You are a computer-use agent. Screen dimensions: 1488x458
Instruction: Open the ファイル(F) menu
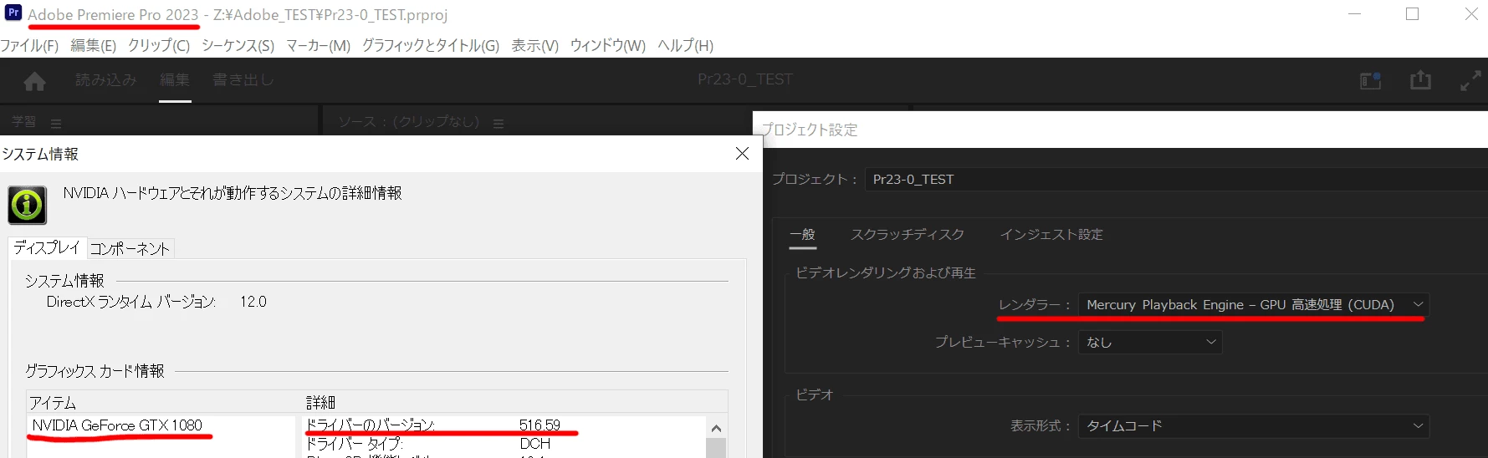tap(29, 46)
